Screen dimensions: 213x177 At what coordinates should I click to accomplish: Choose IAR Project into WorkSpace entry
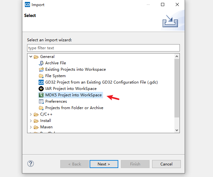[x=71, y=89]
